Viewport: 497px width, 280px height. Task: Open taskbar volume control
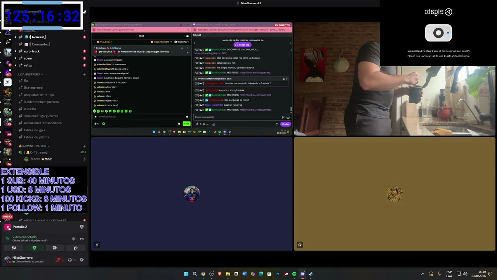coord(465,274)
